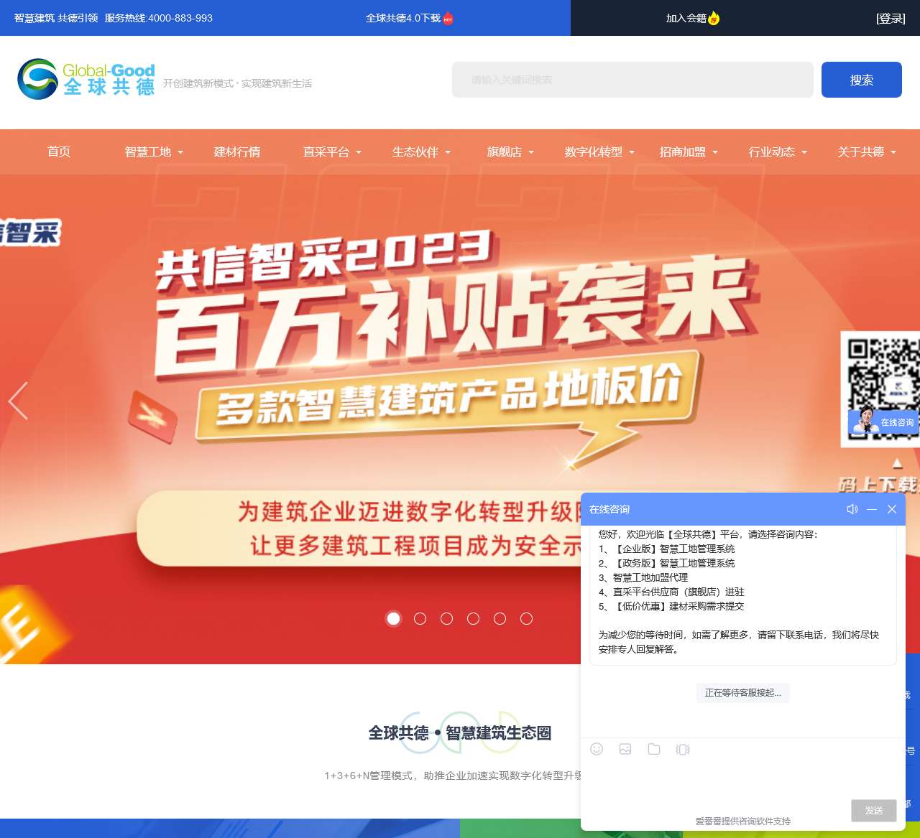This screenshot has width=920, height=838.
Task: Click the 正在等待客服接起... status text
Action: point(743,693)
